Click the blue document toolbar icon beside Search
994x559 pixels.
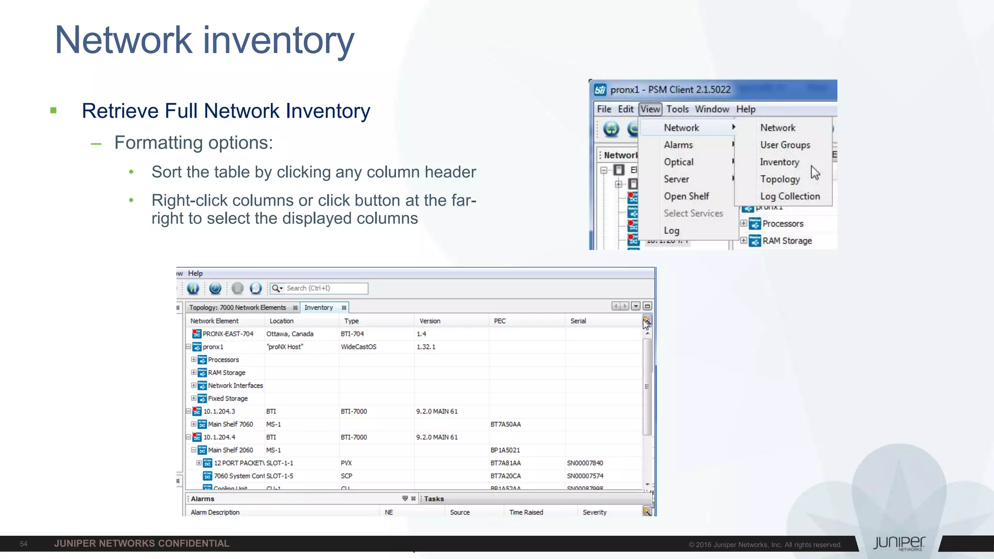click(256, 288)
